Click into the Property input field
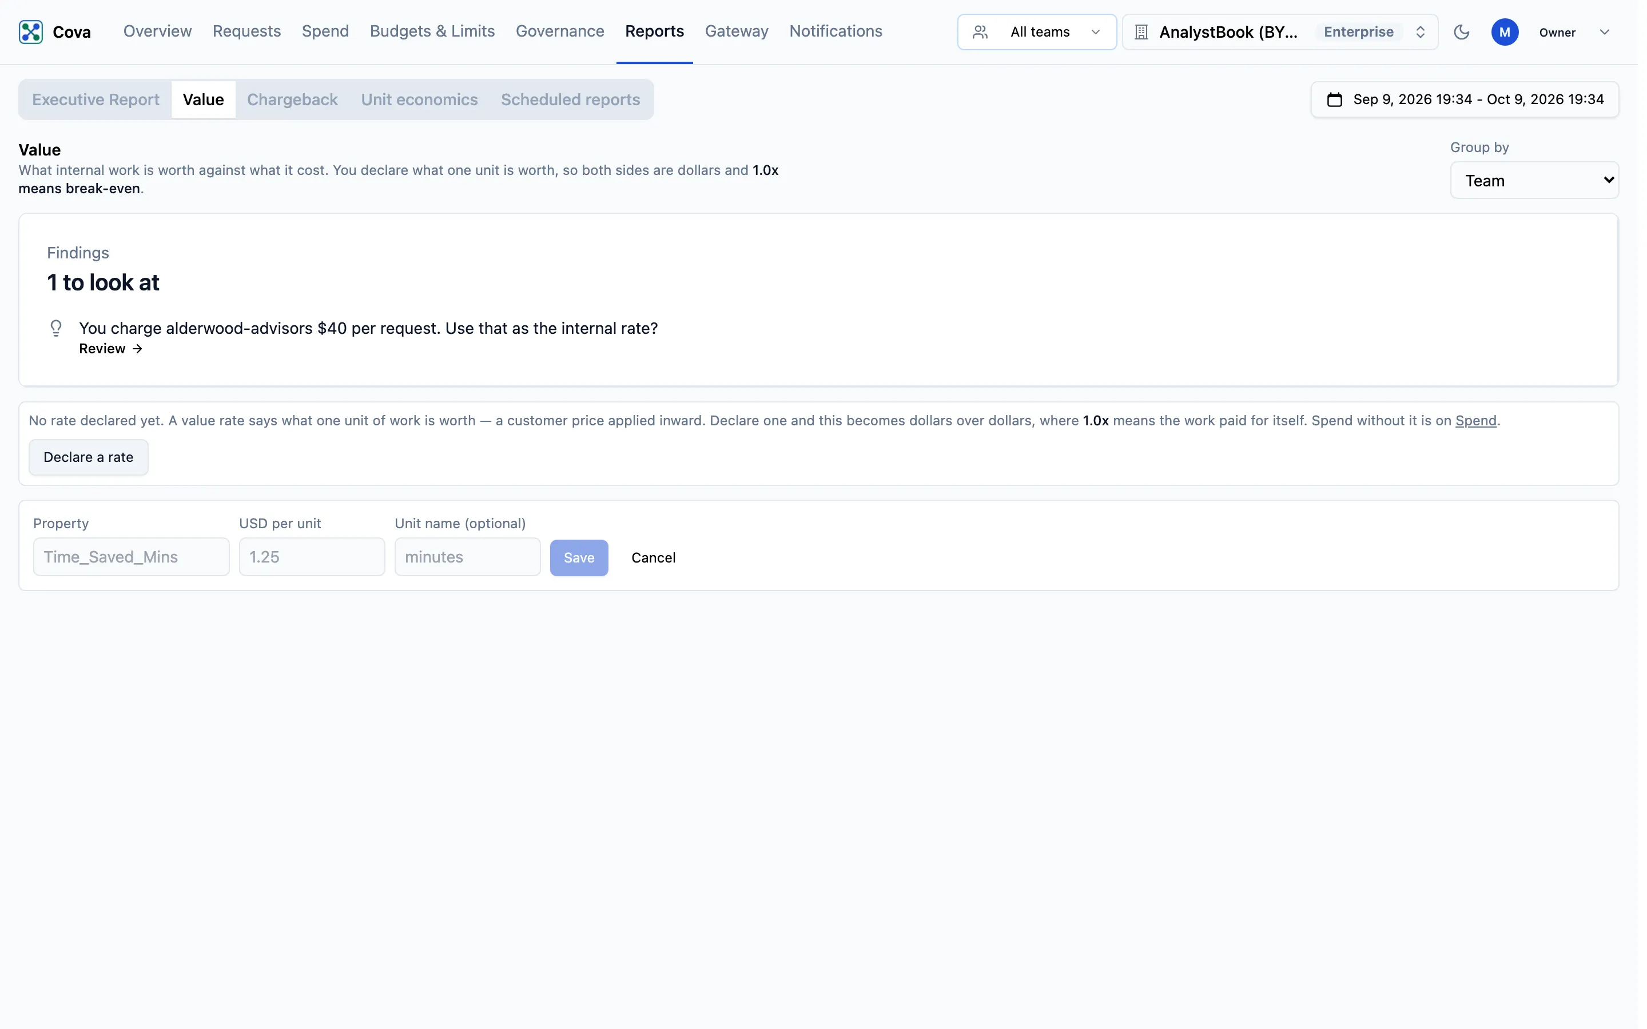1647x1029 pixels. pyautogui.click(x=132, y=557)
